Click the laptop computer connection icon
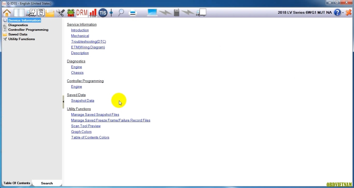This screenshot has width=354, height=188. point(152,12)
